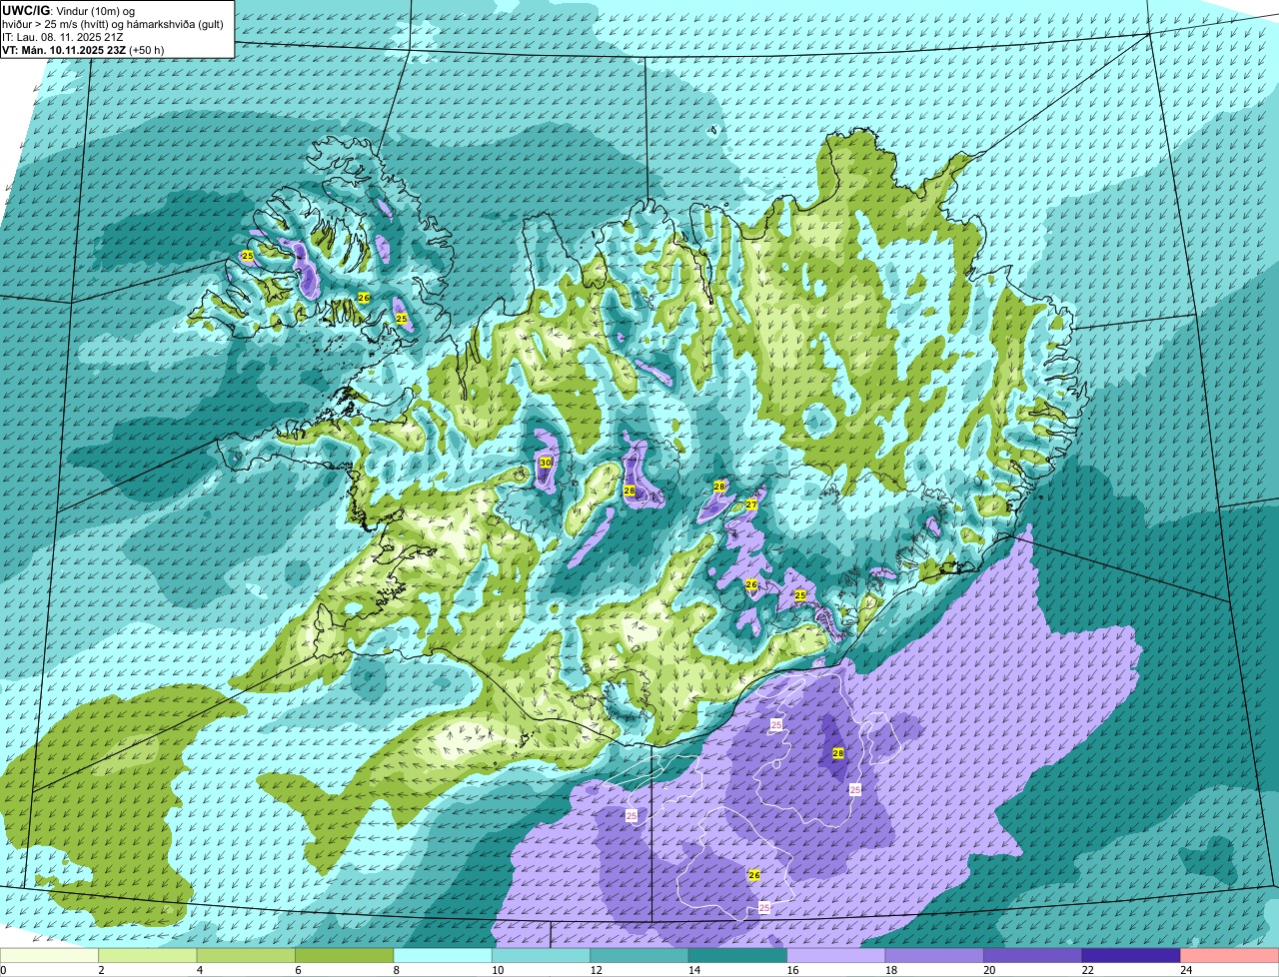Click the "8" tick label on the scale

[x=395, y=970]
